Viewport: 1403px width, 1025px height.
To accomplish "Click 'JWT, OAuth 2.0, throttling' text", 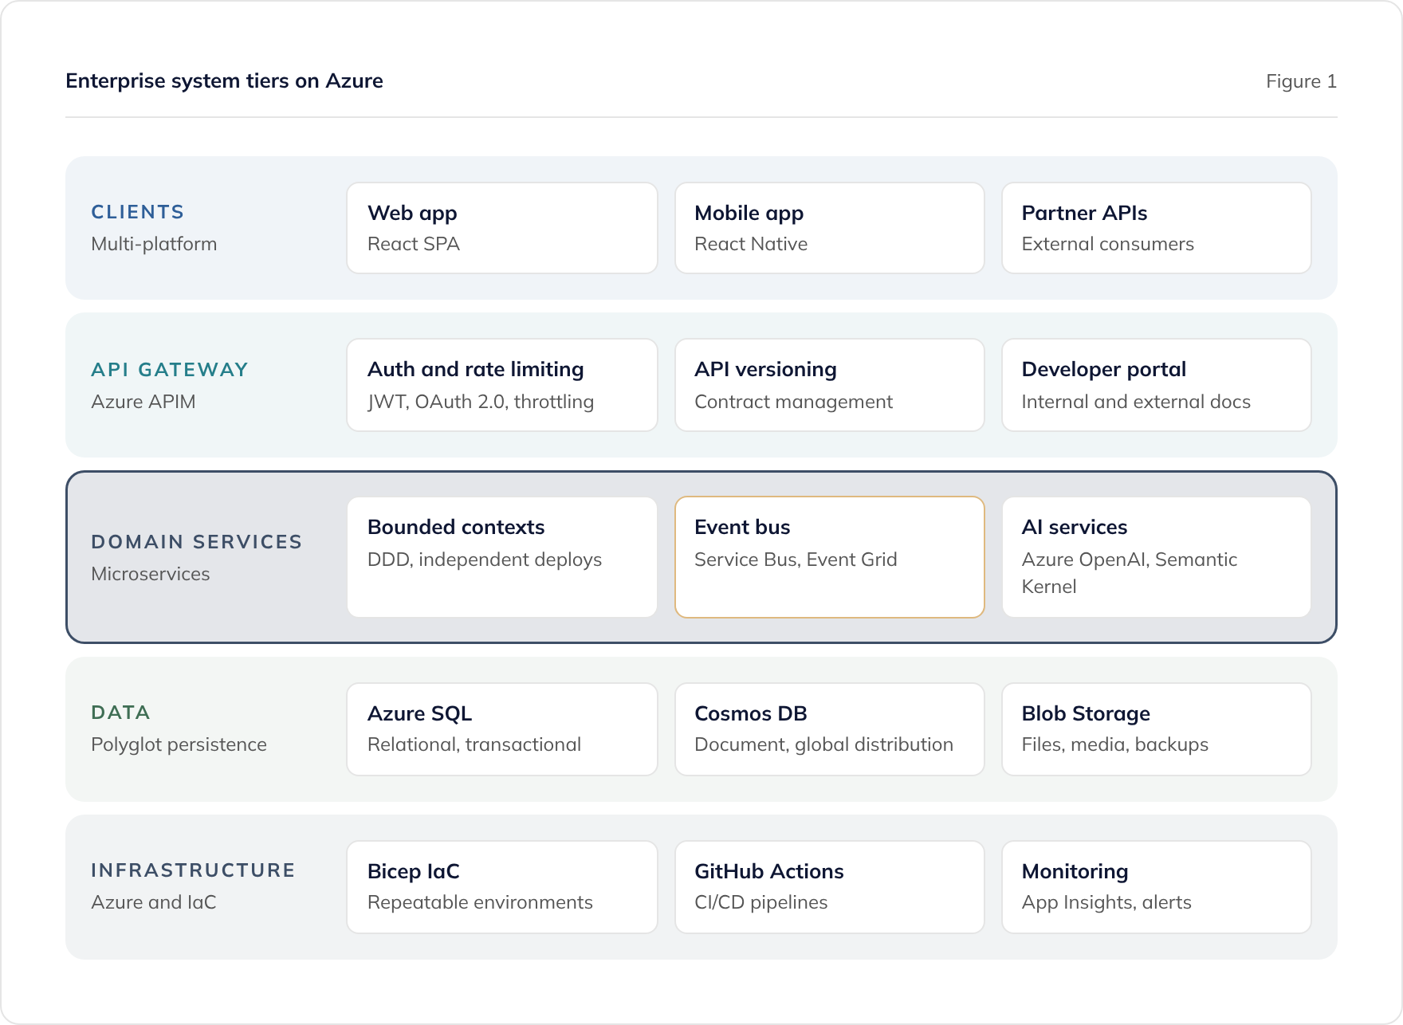I will pos(481,402).
